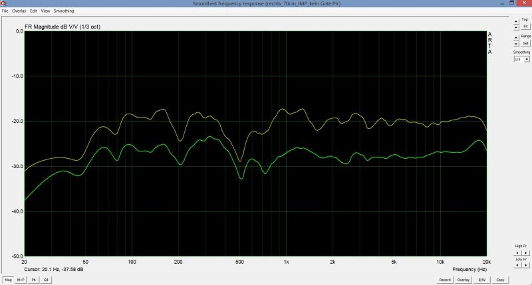Image resolution: width=532 pixels, height=285 pixels.
Task: Shift Low Fr limit left
Action: coord(517,265)
